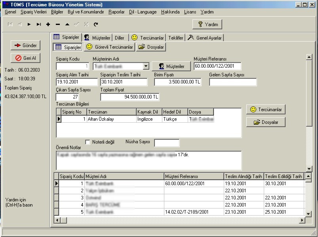
Task: Go to next record in navigator
Action: (x=29, y=25)
